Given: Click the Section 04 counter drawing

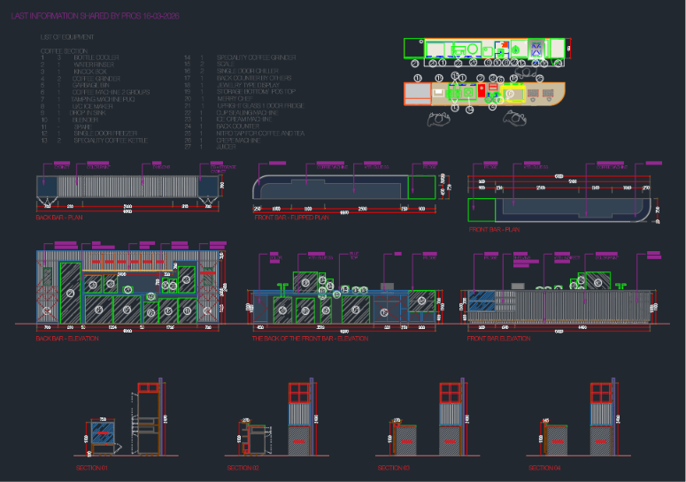Looking at the screenshot, I should 556,440.
